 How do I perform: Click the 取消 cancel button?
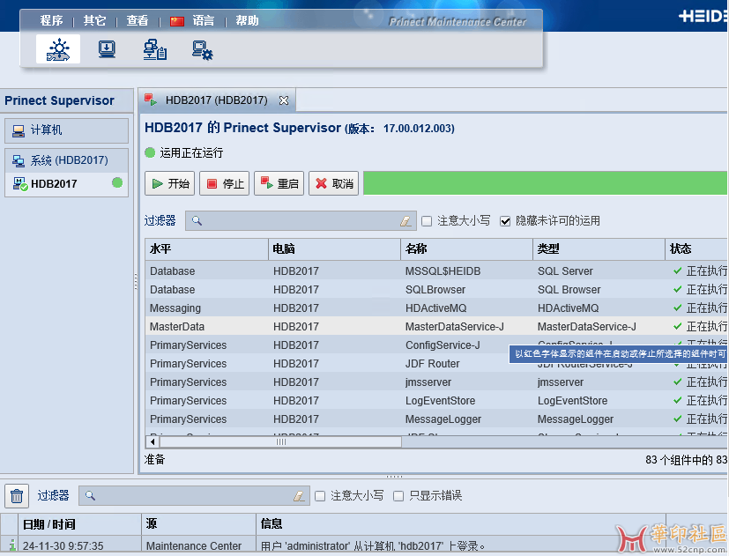pyautogui.click(x=334, y=183)
